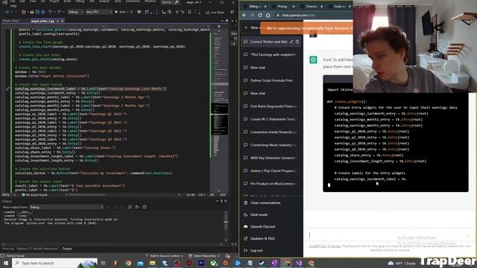This screenshot has width=477, height=268.
Task: Switch to the Overview browser tab
Action: coord(312,7)
